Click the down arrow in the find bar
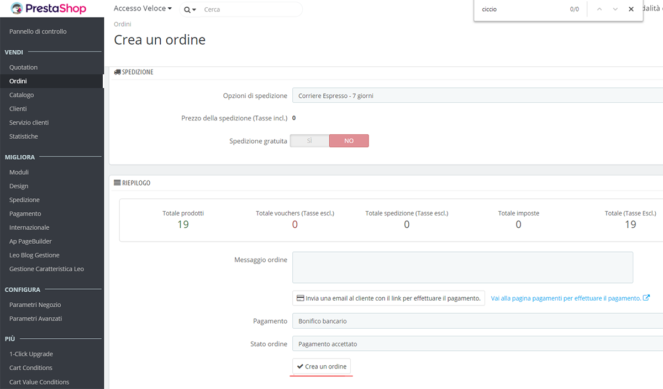This screenshot has height=389, width=663. point(615,9)
